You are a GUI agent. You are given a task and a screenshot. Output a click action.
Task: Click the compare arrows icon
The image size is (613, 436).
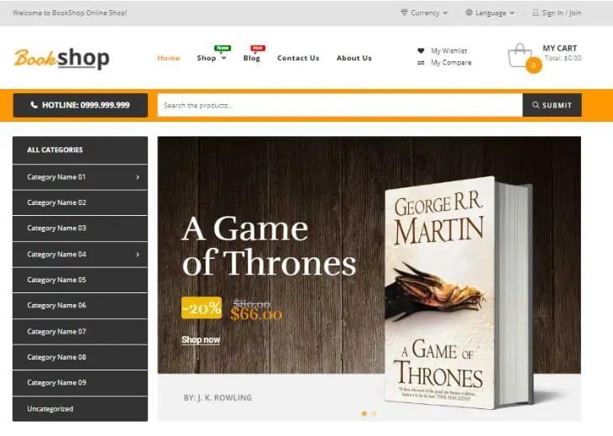(x=421, y=62)
